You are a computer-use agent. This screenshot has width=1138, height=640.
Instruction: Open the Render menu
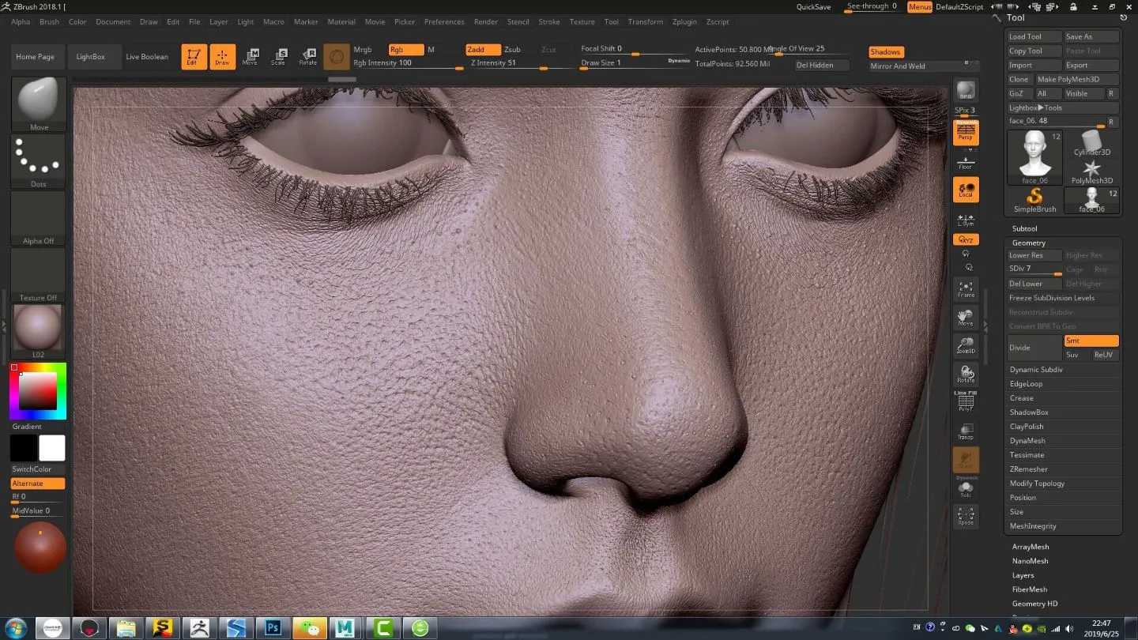(485, 22)
